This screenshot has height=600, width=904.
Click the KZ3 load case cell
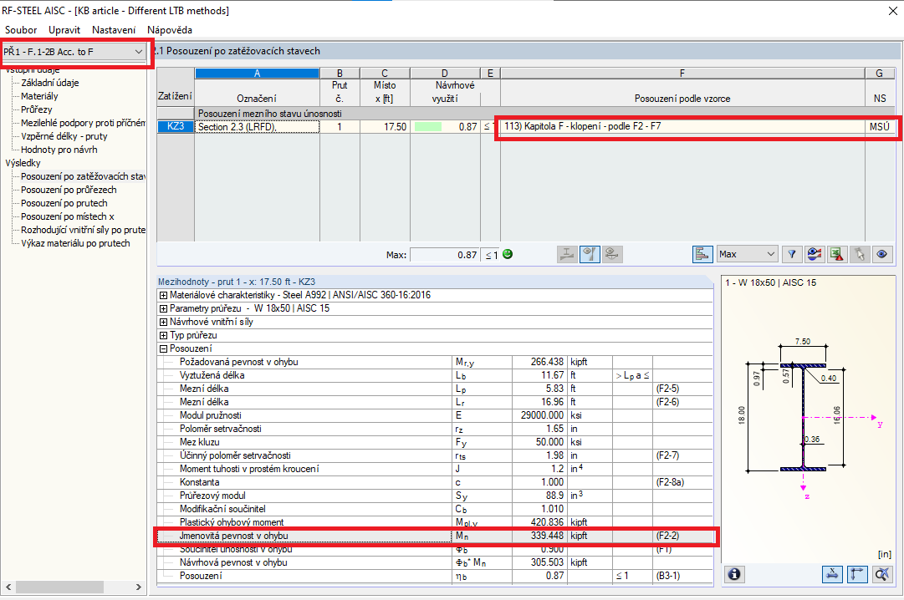tap(176, 127)
